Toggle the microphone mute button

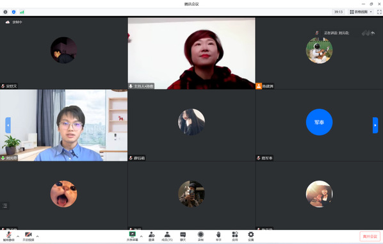coord(9,236)
